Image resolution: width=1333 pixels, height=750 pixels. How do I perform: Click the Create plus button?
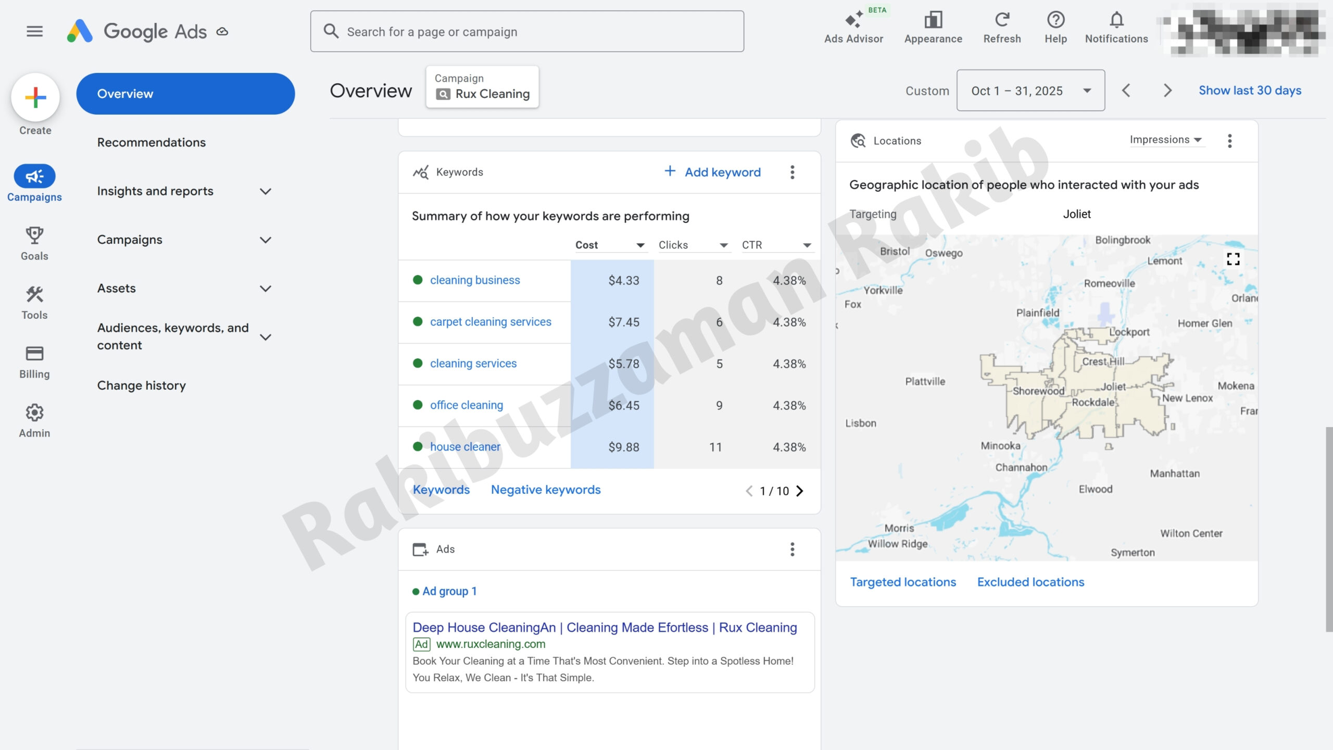coord(35,97)
